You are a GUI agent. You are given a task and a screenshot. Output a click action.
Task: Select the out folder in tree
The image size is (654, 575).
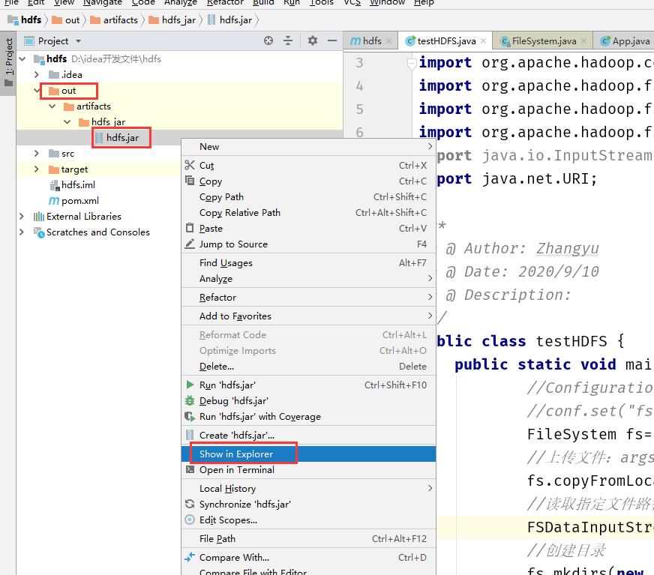[x=68, y=91]
